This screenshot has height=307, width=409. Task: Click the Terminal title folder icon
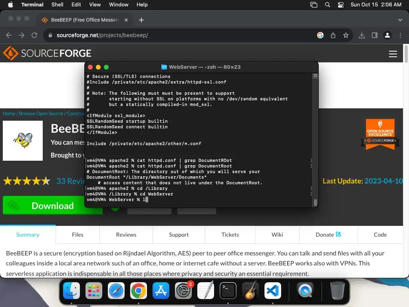click(x=164, y=67)
